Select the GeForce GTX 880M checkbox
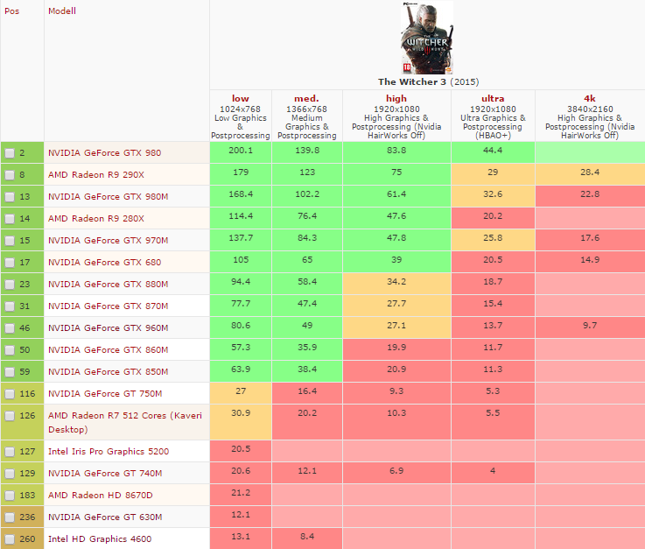This screenshot has height=549, width=645. (10, 285)
